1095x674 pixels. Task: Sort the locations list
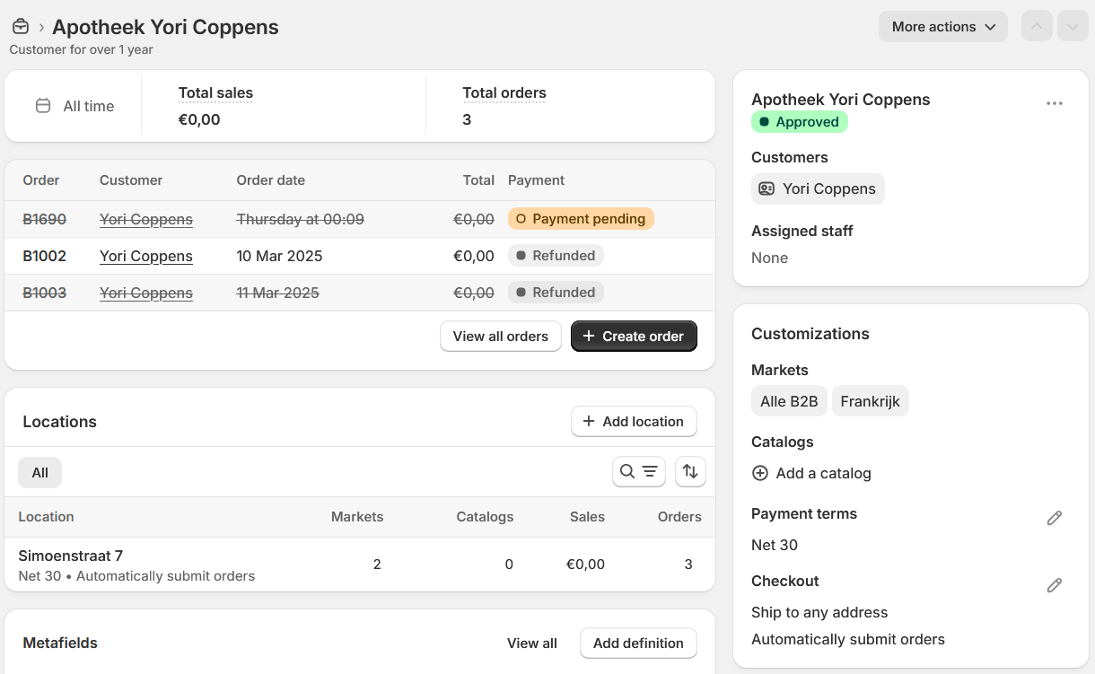click(690, 471)
